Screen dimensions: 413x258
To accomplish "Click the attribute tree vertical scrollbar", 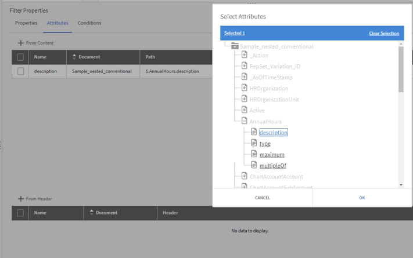I will [401, 70].
